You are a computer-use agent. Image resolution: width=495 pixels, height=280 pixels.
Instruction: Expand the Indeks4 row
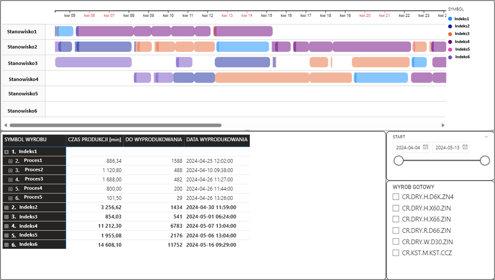click(x=6, y=226)
